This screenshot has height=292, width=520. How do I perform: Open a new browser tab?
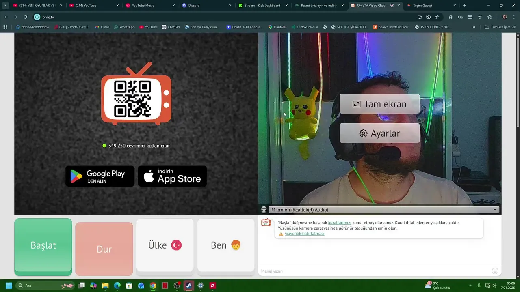[464, 6]
